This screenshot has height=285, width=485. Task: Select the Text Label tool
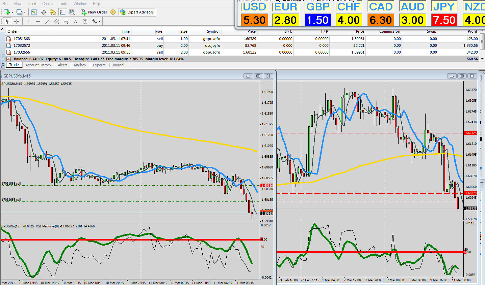[x=85, y=21]
